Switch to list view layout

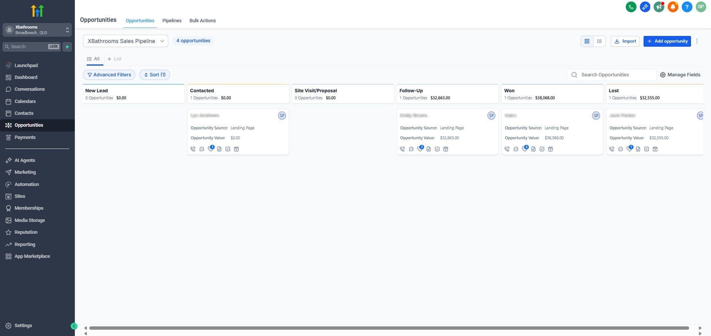click(599, 41)
